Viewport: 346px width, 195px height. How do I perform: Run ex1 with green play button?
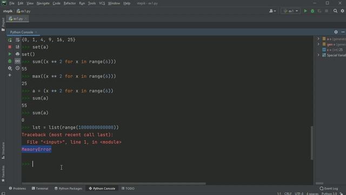pos(305,11)
